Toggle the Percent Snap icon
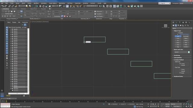This screenshot has height=108, width=193. tap(78, 6)
